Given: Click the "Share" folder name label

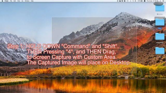Looking at the screenshot, I should coord(160,28).
